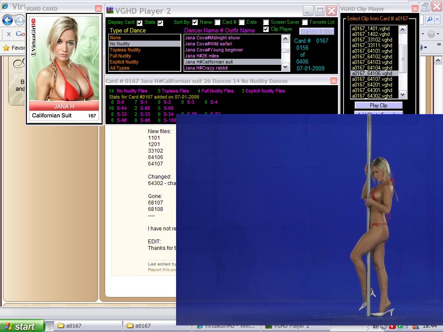Click the Play Clip button

coord(379,105)
